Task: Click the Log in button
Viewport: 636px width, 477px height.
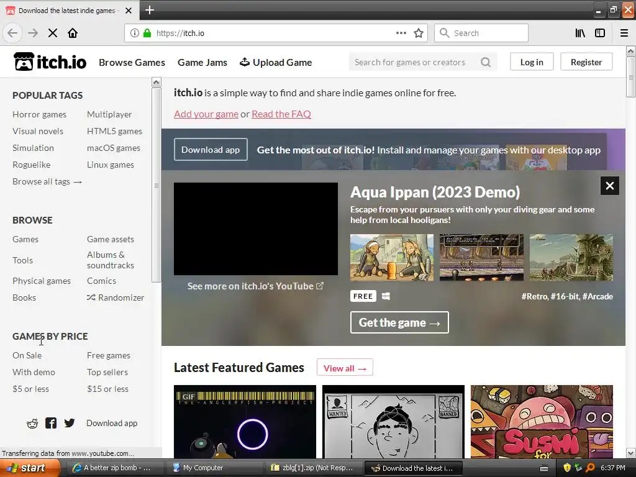Action: [x=532, y=62]
